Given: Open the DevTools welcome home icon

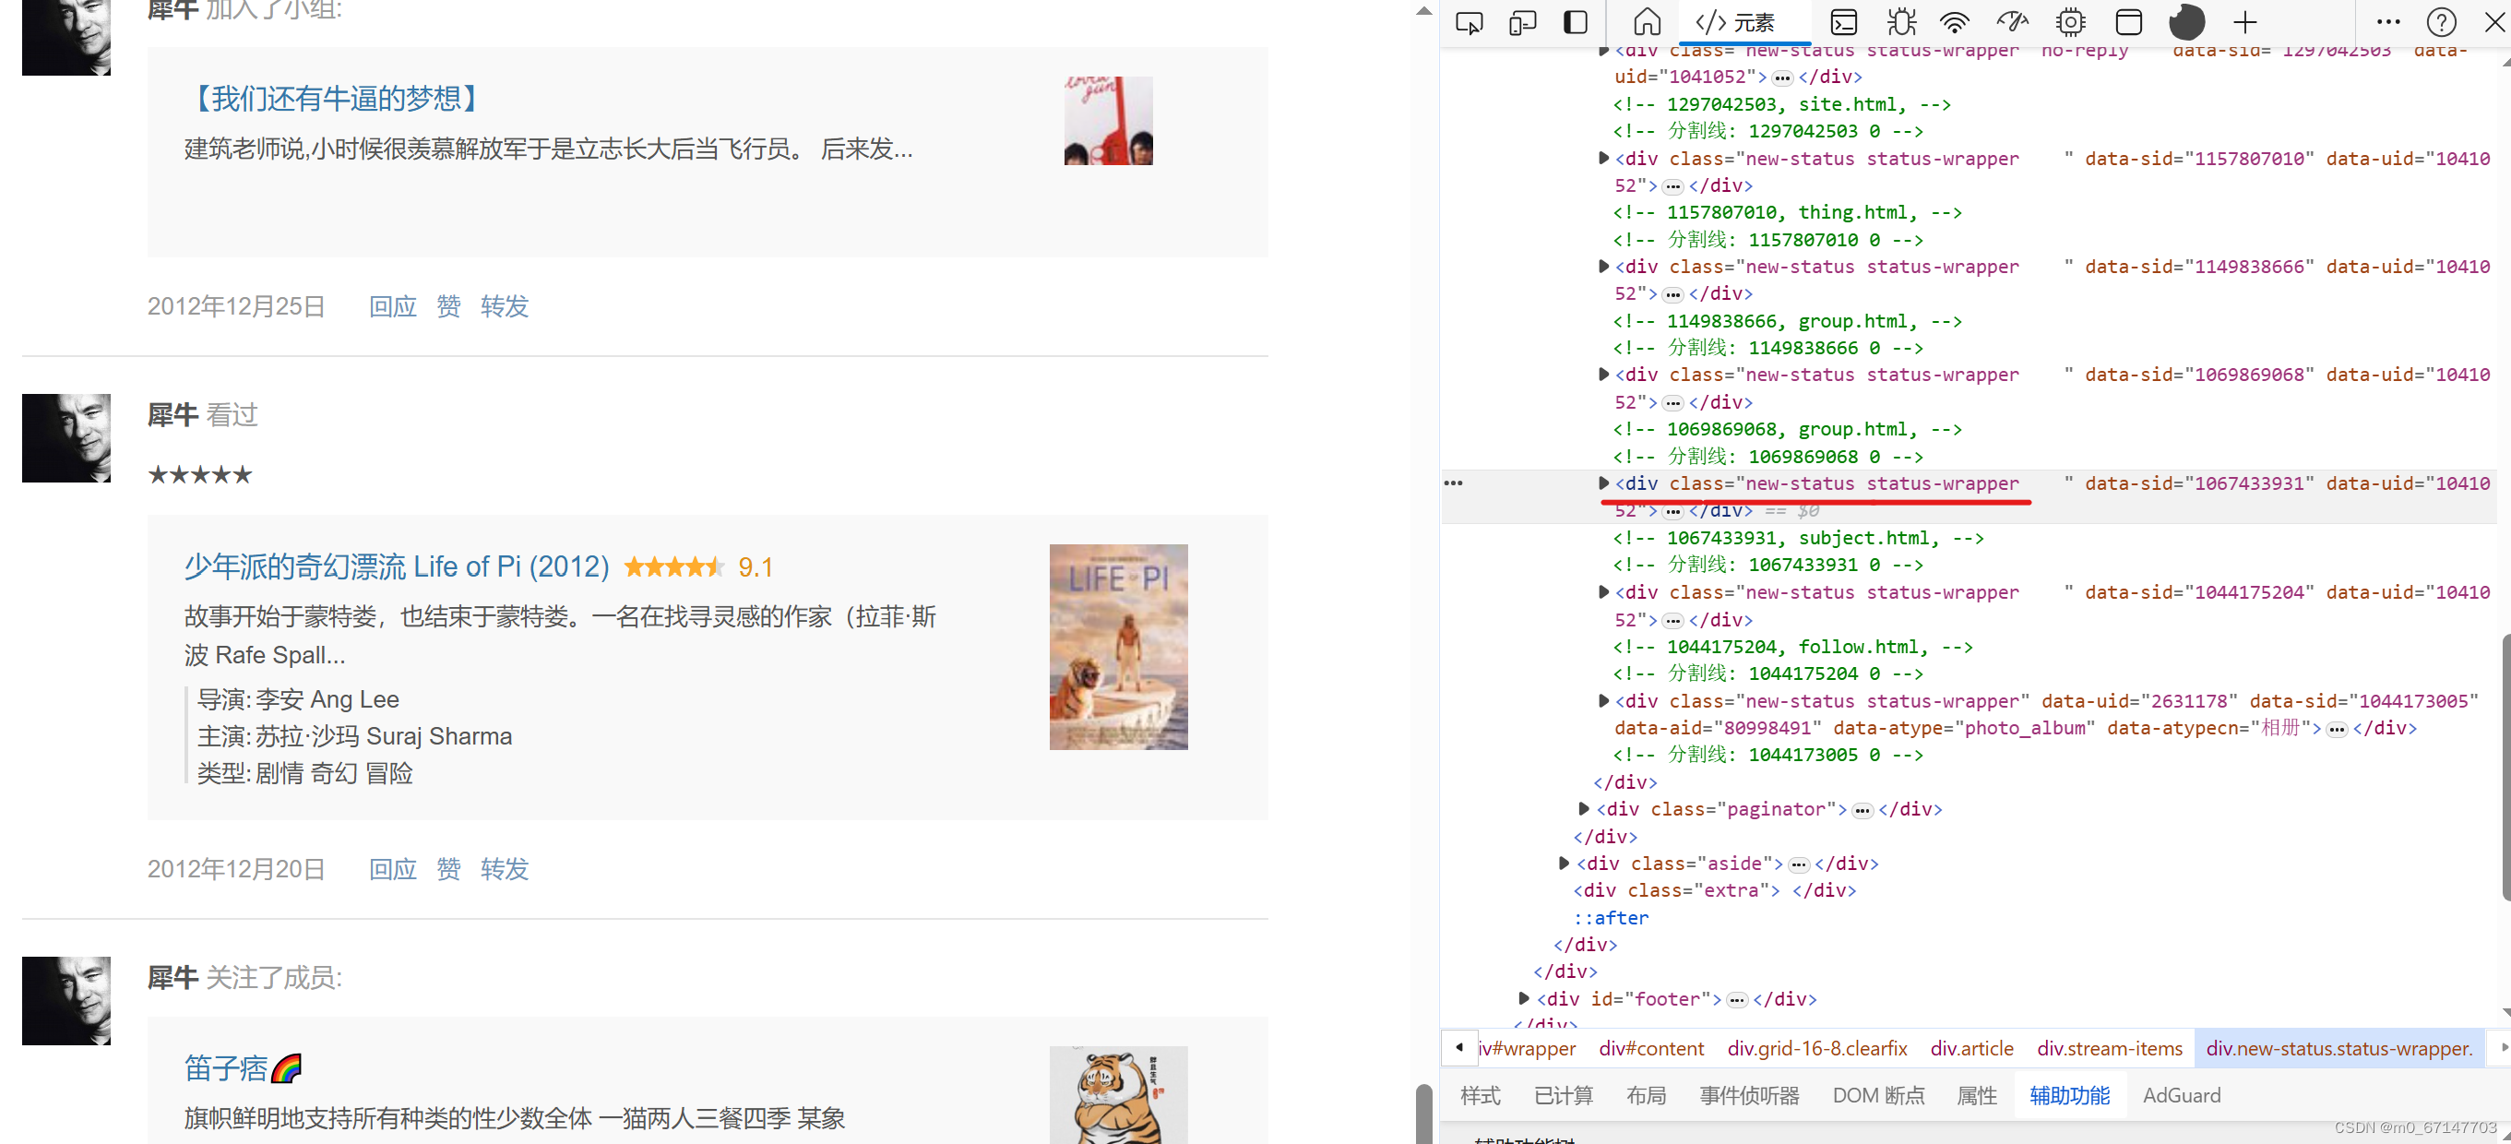Looking at the screenshot, I should coord(1648,22).
